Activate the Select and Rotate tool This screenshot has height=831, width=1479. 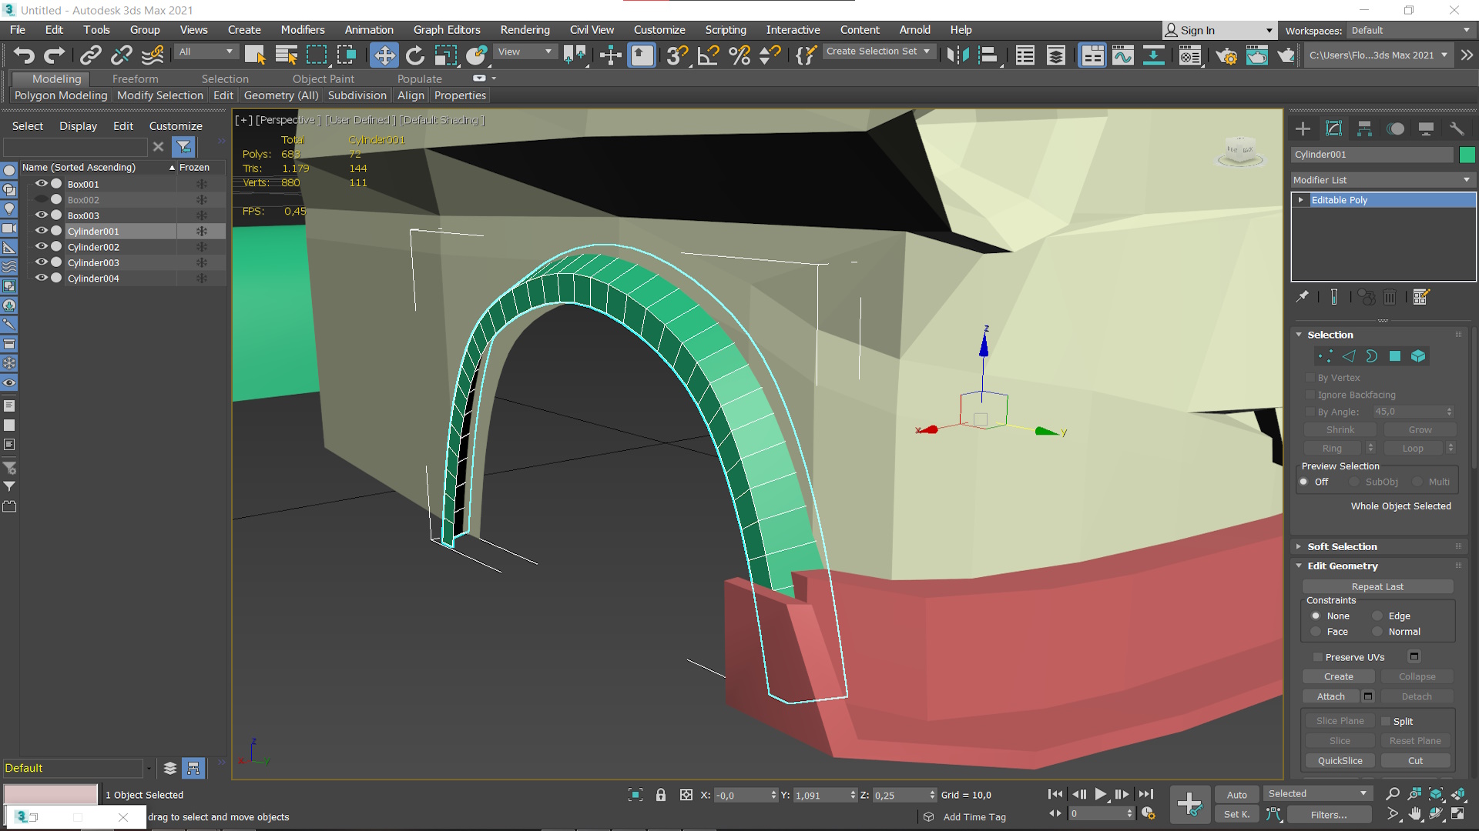tap(414, 55)
